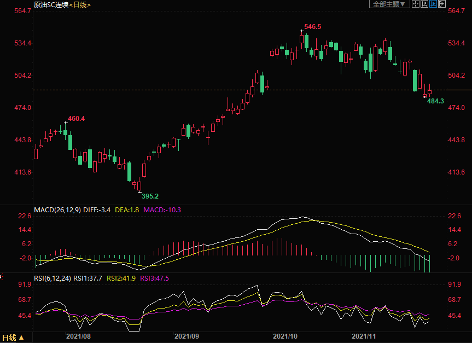472x343 pixels.
Task: Open the 全部主题 dropdown
Action: (x=389, y=4)
